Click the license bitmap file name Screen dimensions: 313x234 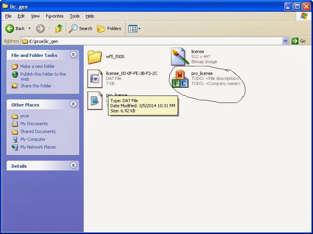(198, 51)
